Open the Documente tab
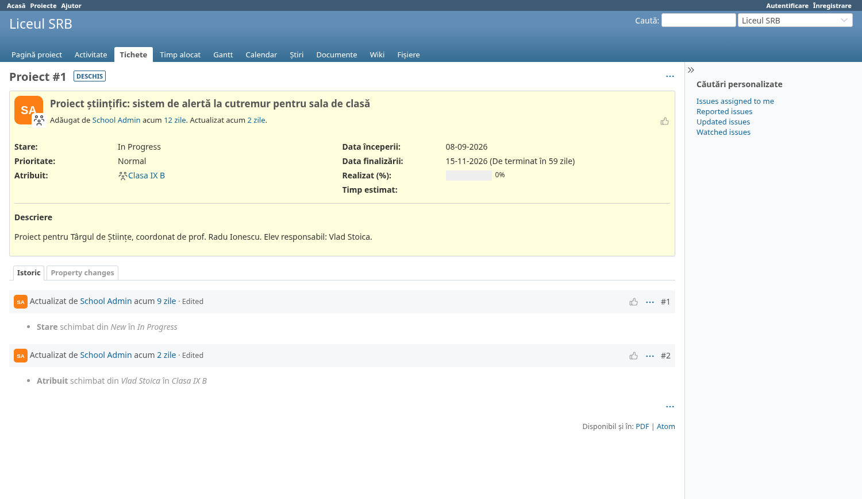This screenshot has height=499, width=862. (337, 54)
